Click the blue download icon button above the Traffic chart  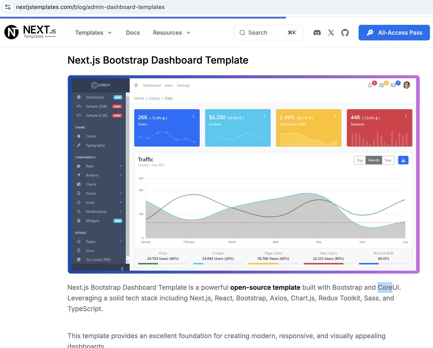coord(403,160)
